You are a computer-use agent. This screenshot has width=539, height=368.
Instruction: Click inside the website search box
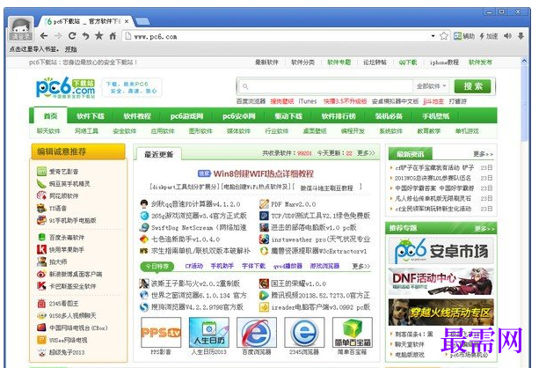pyautogui.click(x=326, y=86)
